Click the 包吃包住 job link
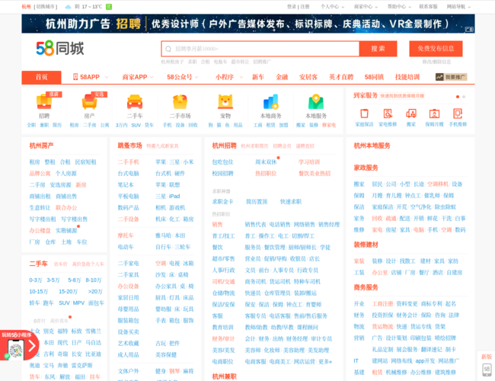 222,162
